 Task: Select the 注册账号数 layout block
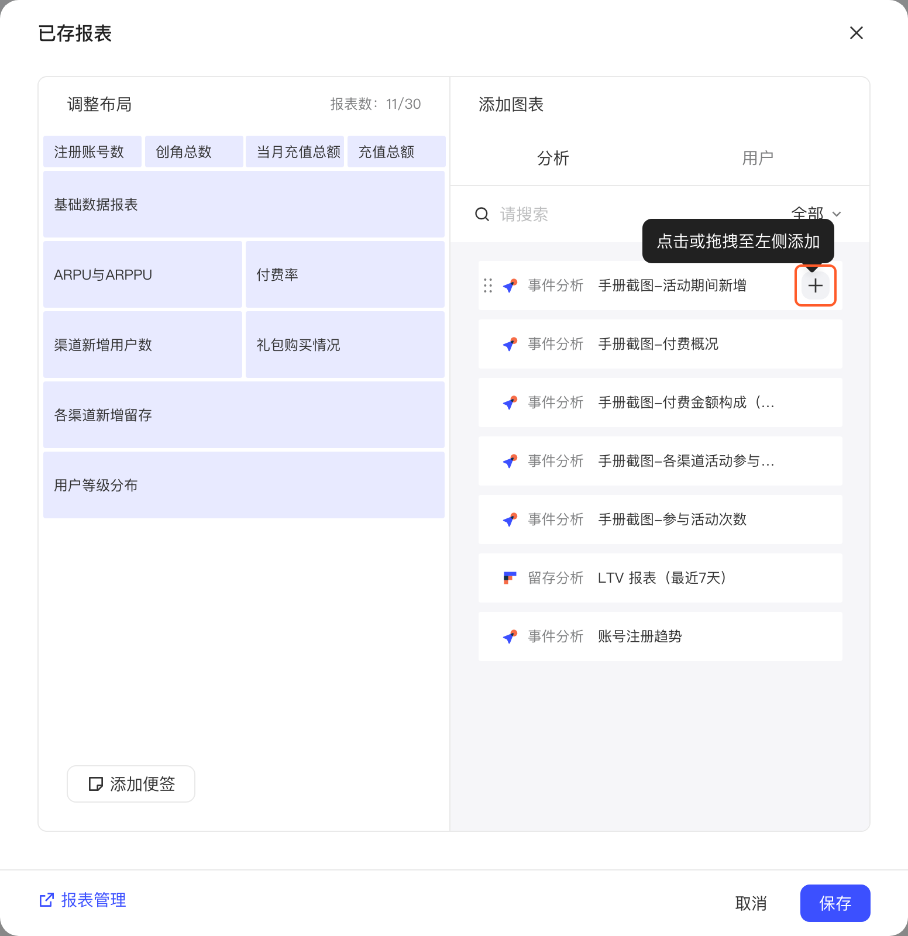point(92,152)
